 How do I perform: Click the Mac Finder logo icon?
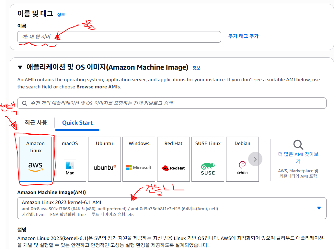pyautogui.click(x=70, y=168)
